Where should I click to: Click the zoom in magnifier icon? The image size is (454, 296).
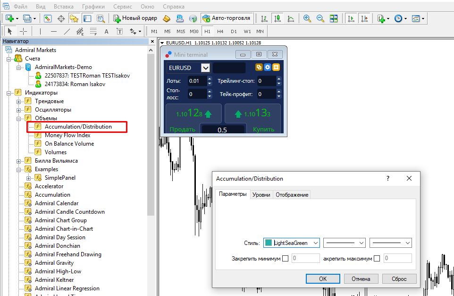[x=307, y=18]
